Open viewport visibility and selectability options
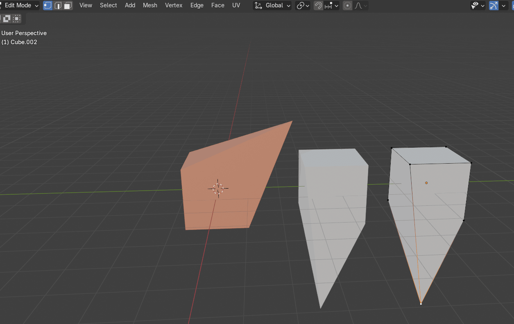514x324 pixels. tap(478, 5)
